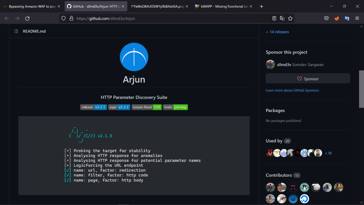
Task: Minimize the Firefox window
Action: pos(332,6)
